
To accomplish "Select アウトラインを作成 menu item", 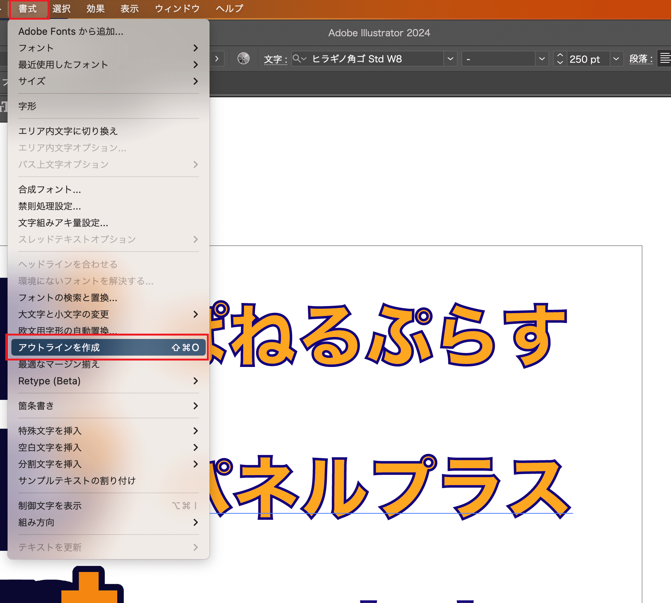I will click(x=108, y=347).
